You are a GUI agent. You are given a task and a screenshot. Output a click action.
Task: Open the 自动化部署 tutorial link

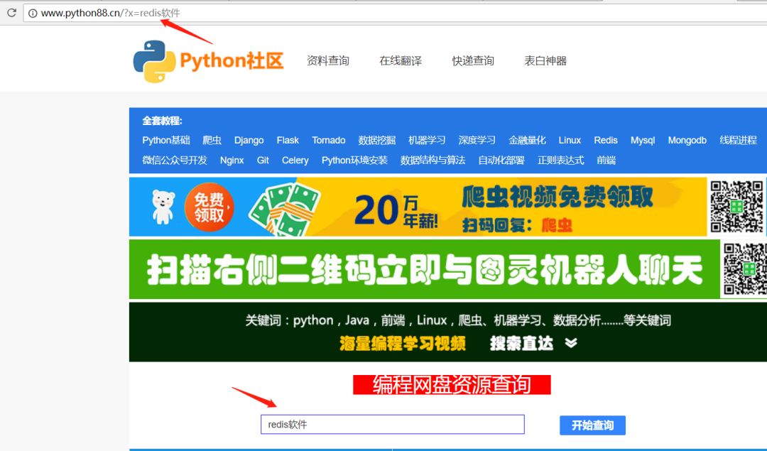[501, 161]
